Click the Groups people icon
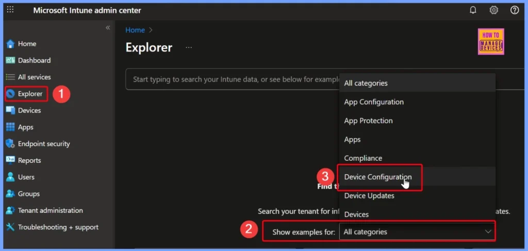 pos(10,194)
